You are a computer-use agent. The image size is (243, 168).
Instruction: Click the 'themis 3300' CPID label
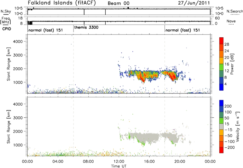86,27
